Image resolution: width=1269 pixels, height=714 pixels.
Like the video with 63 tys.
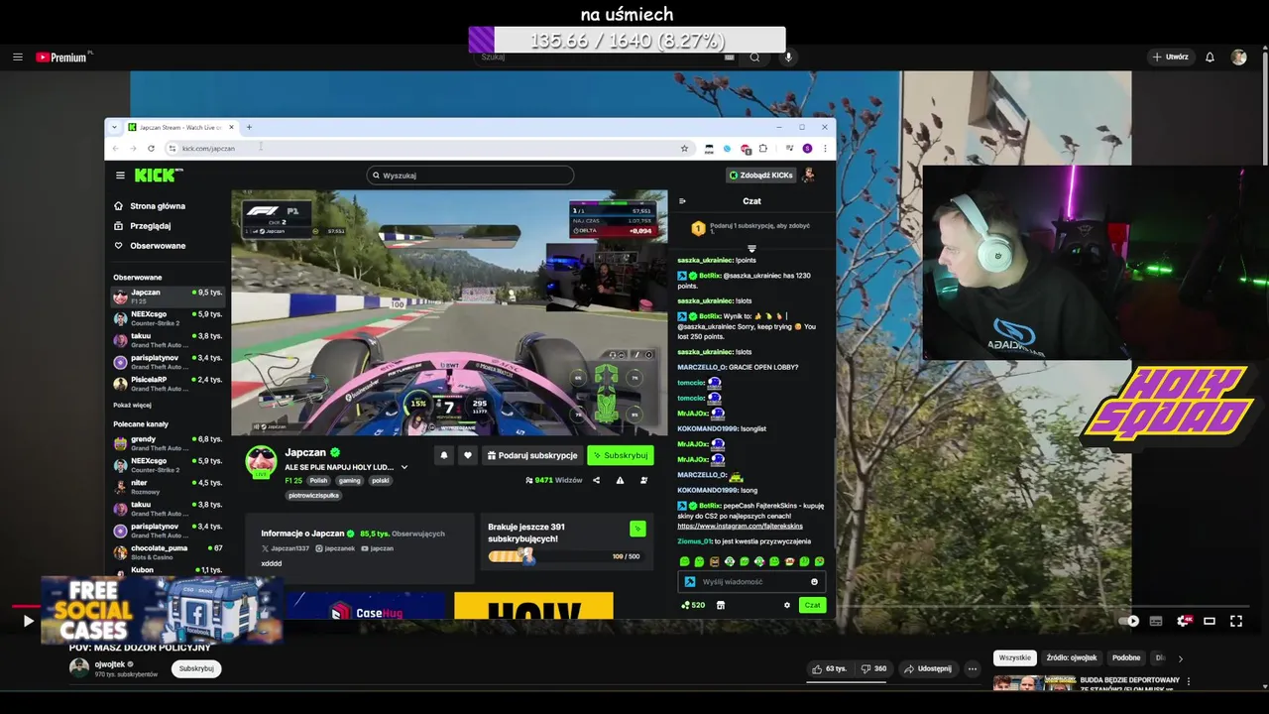(x=829, y=668)
